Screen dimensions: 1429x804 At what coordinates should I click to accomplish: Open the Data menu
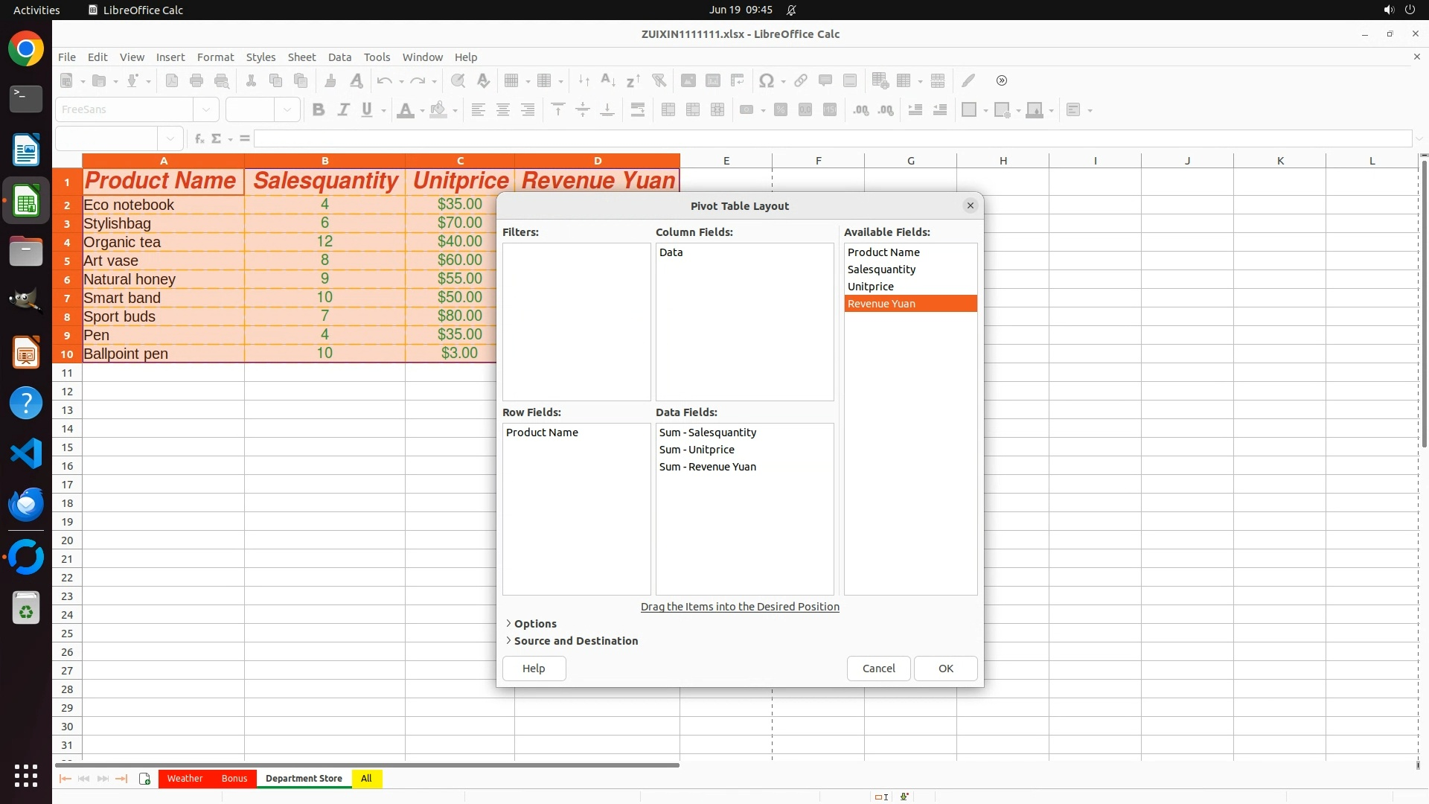(x=339, y=57)
